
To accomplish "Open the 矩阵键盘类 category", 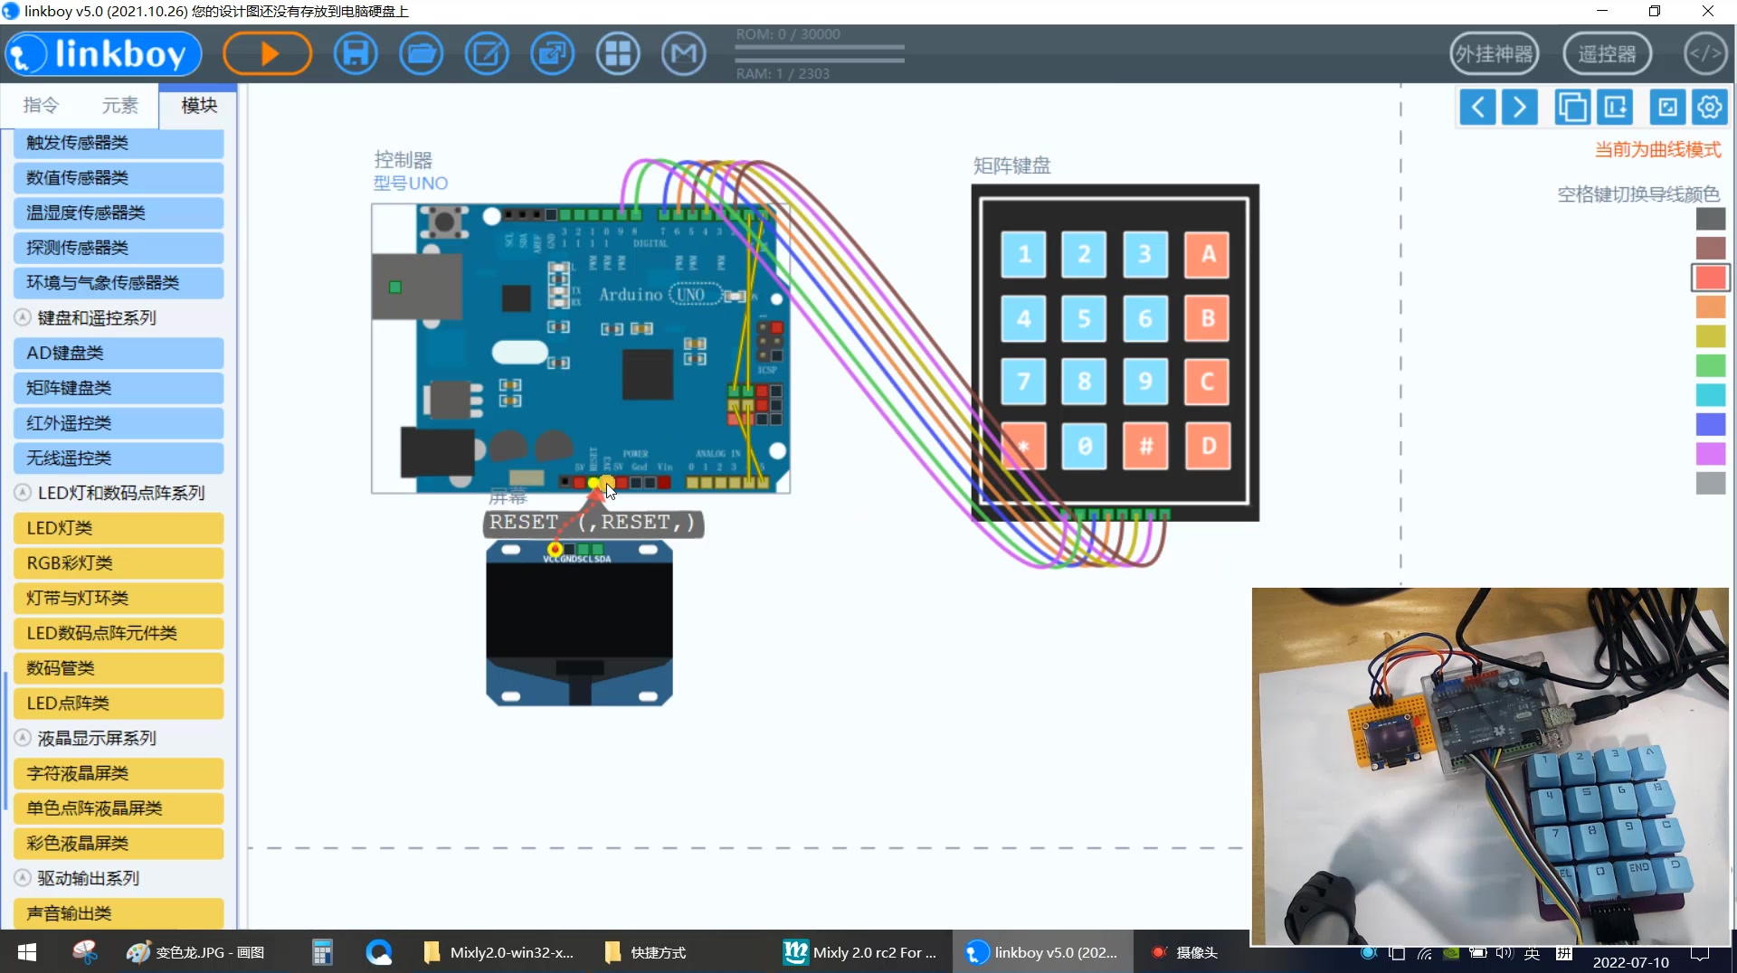I will click(x=119, y=388).
